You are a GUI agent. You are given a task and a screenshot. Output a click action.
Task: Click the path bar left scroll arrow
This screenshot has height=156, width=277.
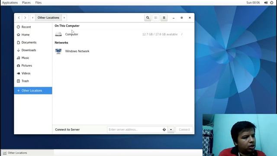point(32,18)
